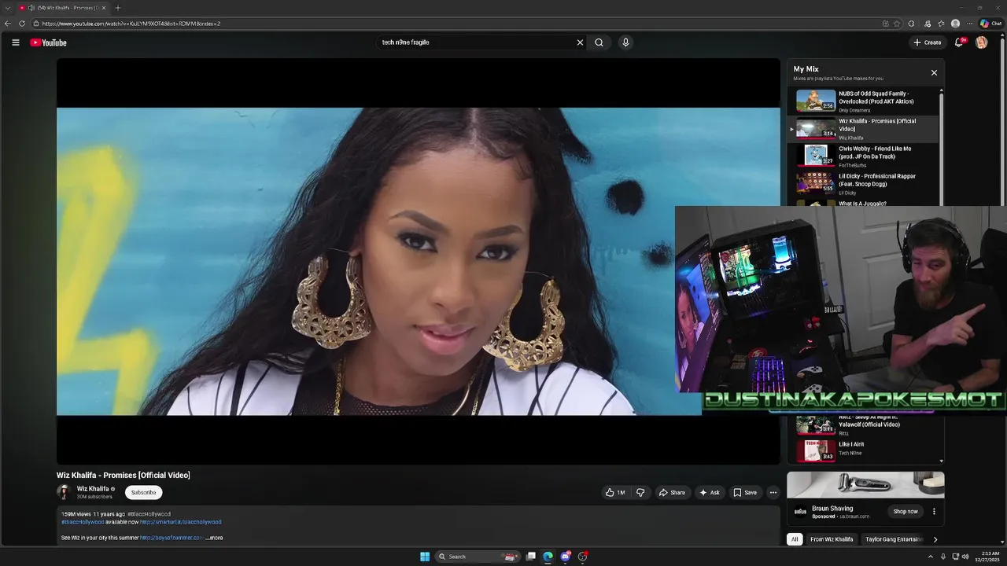Save the video to a playlist
The height and width of the screenshot is (566, 1007).
[x=745, y=493]
